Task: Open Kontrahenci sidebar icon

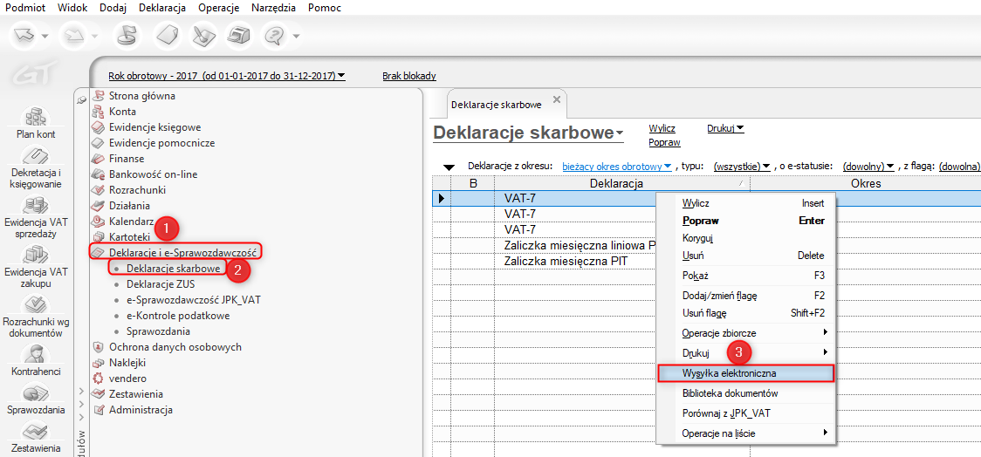Action: click(37, 360)
